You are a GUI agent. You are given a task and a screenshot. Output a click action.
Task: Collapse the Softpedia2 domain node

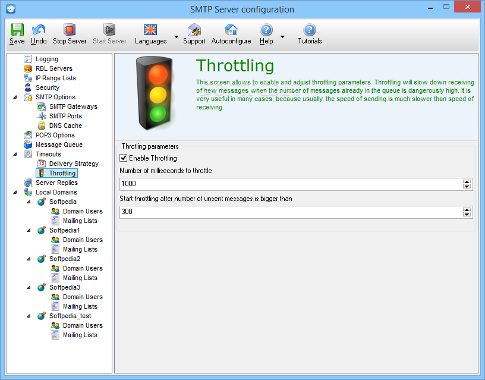[29, 259]
